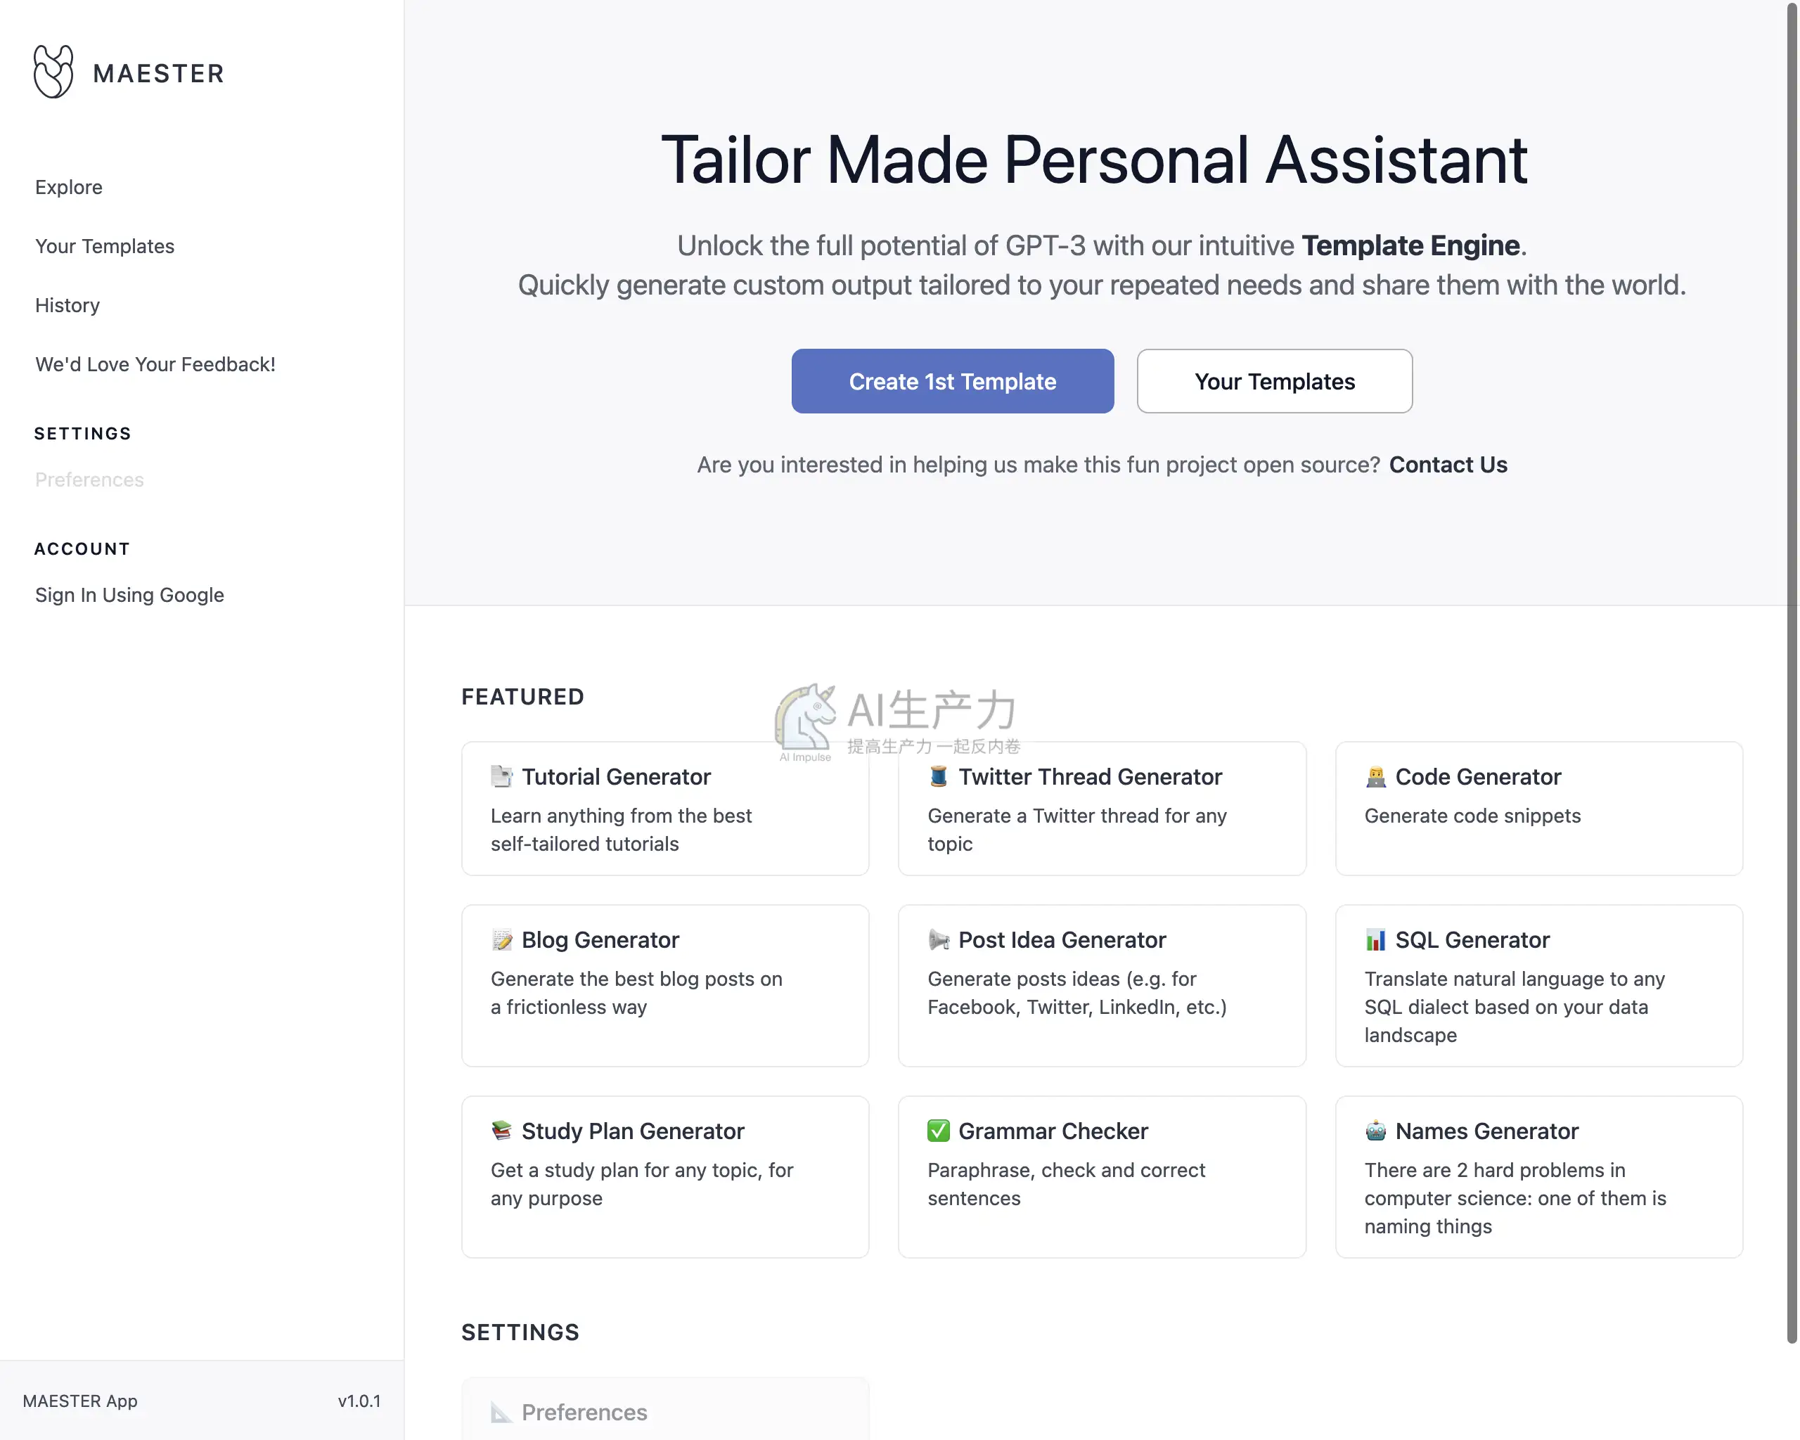Image resolution: width=1800 pixels, height=1440 pixels.
Task: Click the SQL Generator bar chart icon
Action: pos(1375,940)
